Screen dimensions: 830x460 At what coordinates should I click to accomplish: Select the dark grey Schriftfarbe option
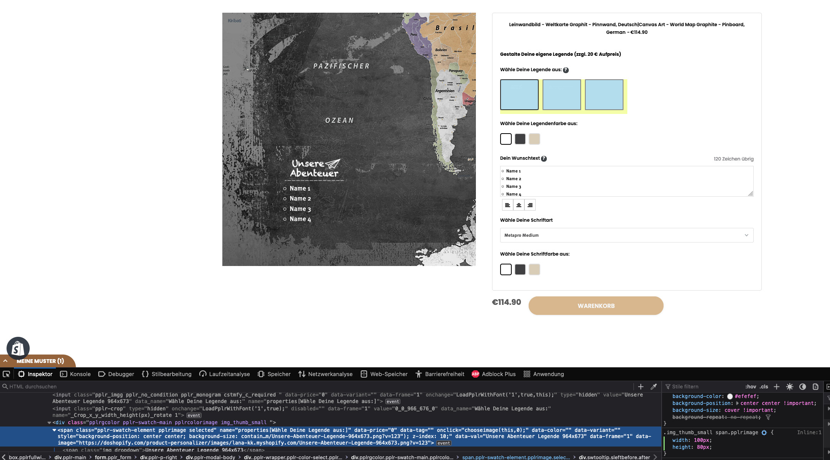(x=520, y=269)
